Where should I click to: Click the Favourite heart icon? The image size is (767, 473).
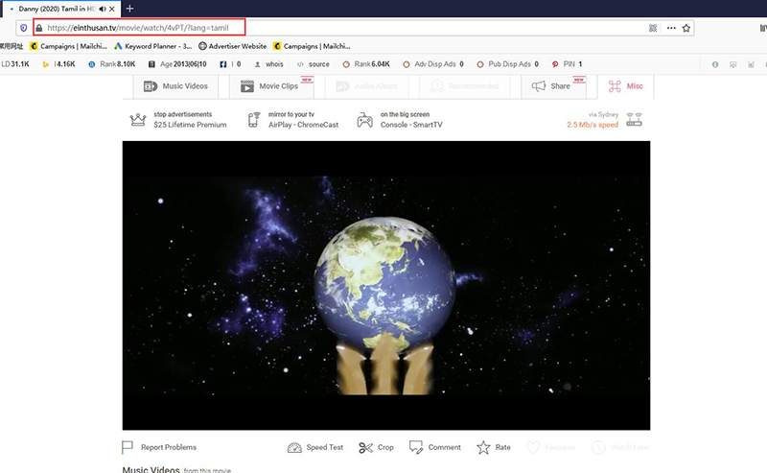533,447
